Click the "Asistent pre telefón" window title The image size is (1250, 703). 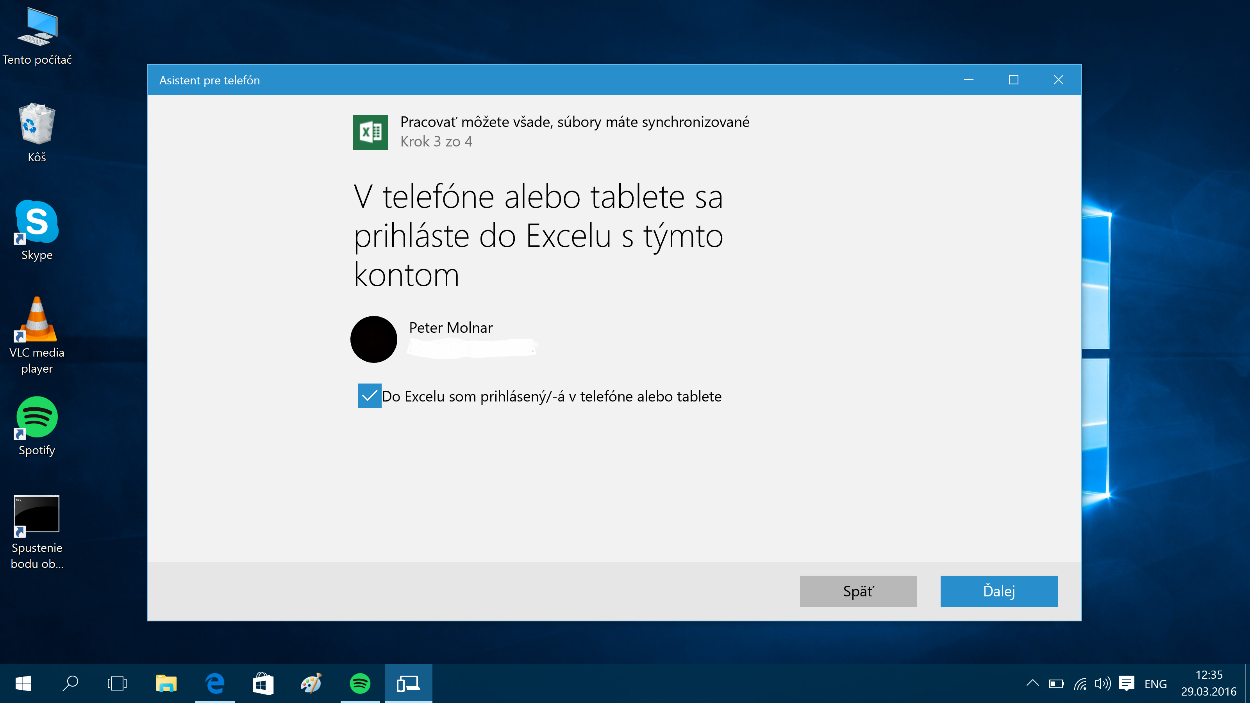point(209,80)
